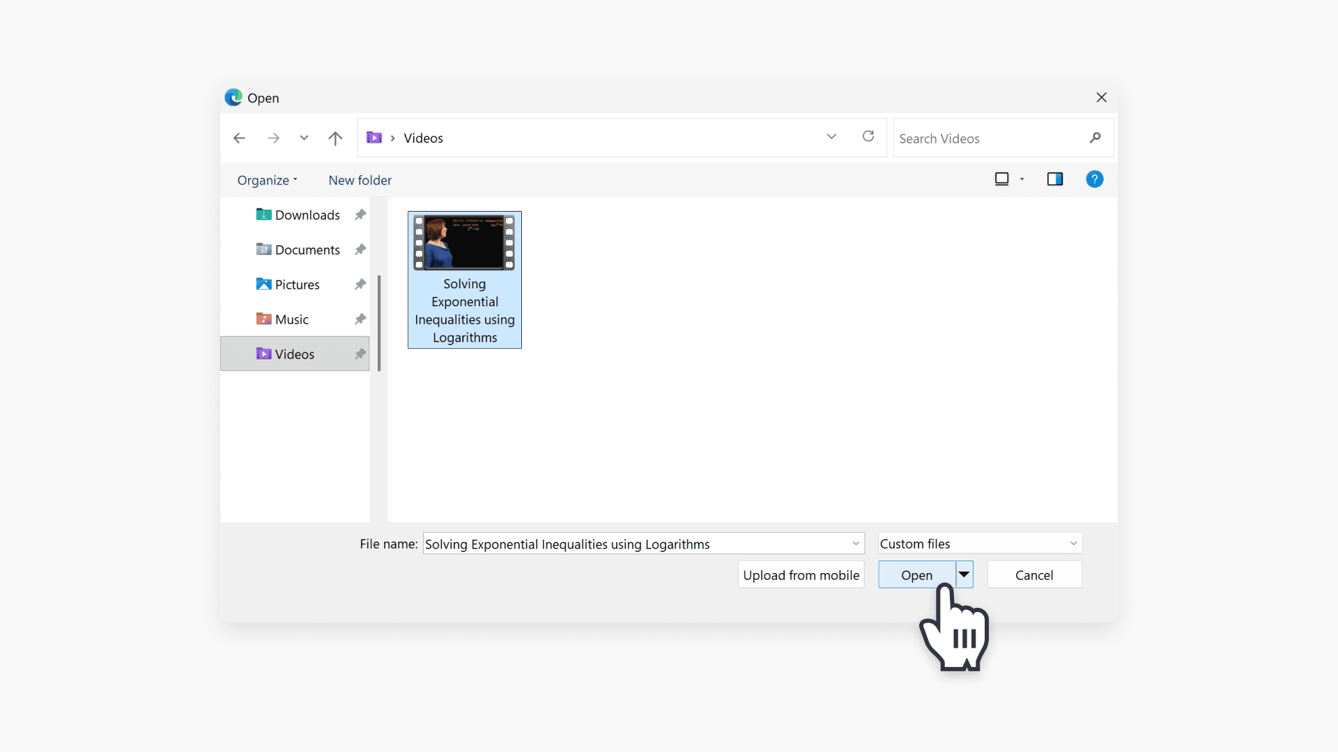Click the New folder button
The height and width of the screenshot is (752, 1338).
click(360, 180)
